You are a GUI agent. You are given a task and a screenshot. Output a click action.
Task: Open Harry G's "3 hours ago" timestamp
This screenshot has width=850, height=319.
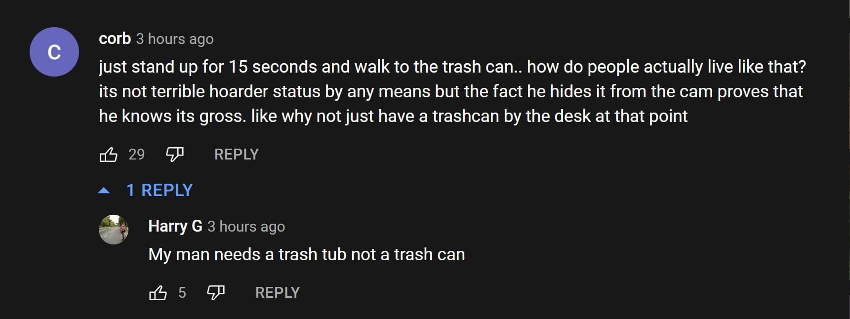(x=246, y=227)
